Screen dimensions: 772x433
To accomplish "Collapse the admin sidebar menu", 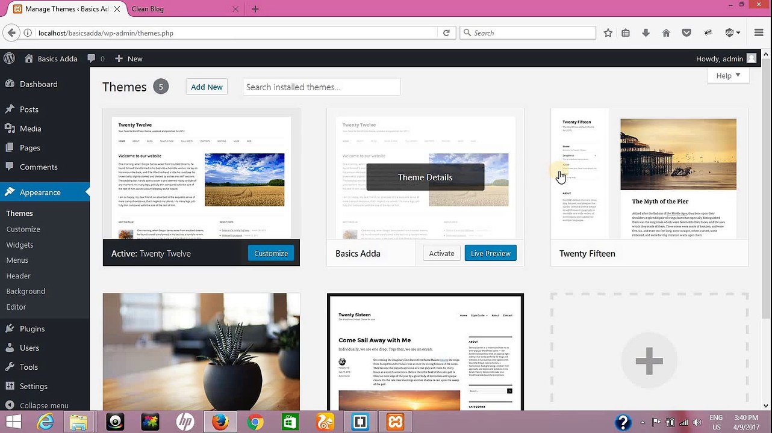I will [37, 405].
